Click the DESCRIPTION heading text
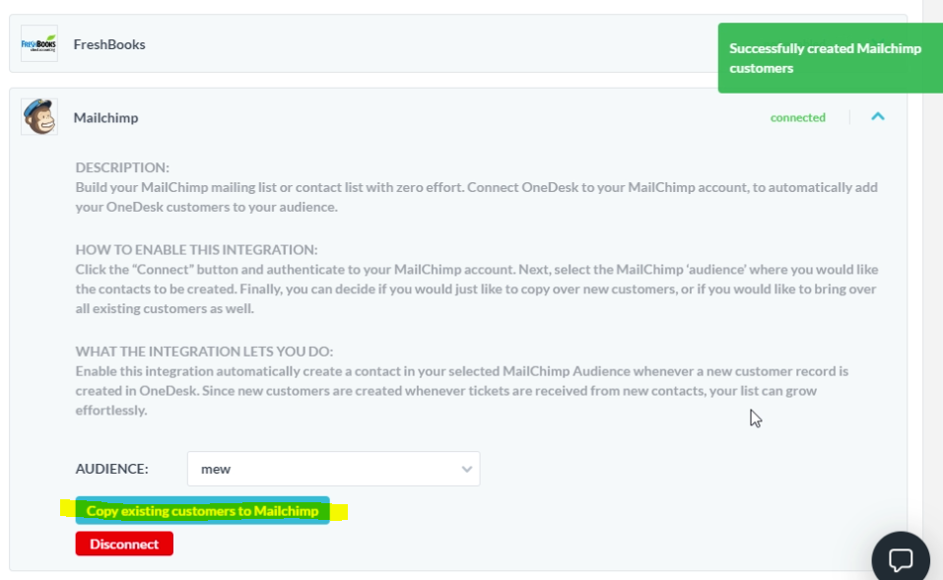 122,167
